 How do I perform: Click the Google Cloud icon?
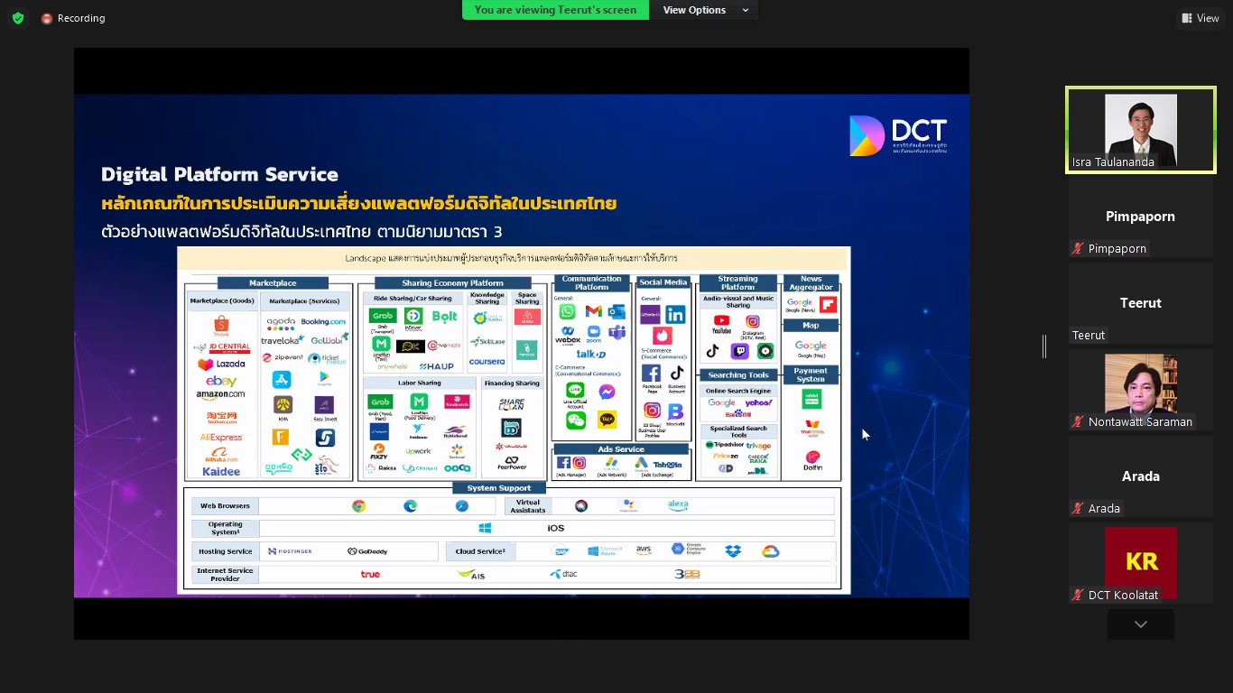tap(770, 551)
